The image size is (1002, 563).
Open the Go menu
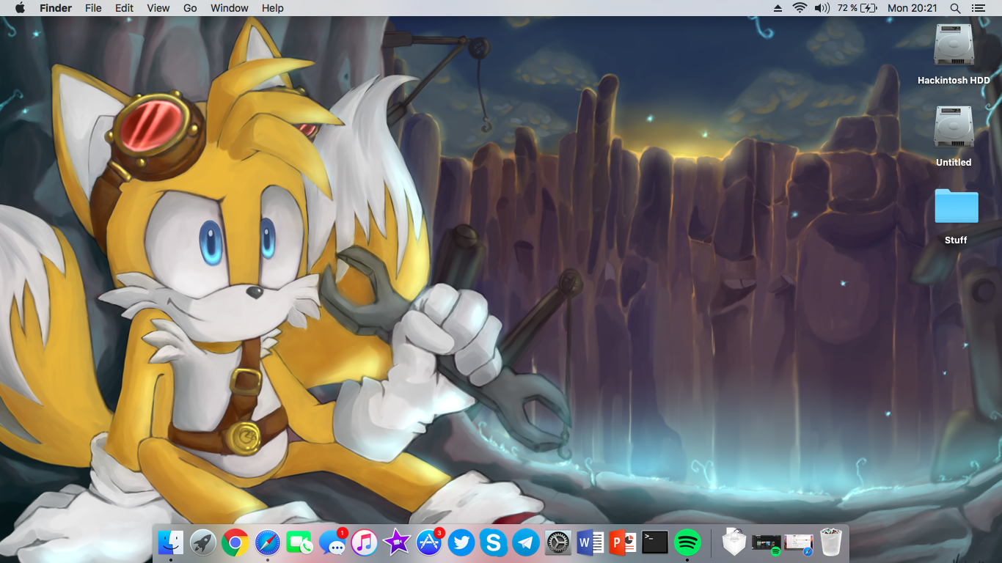click(190, 8)
